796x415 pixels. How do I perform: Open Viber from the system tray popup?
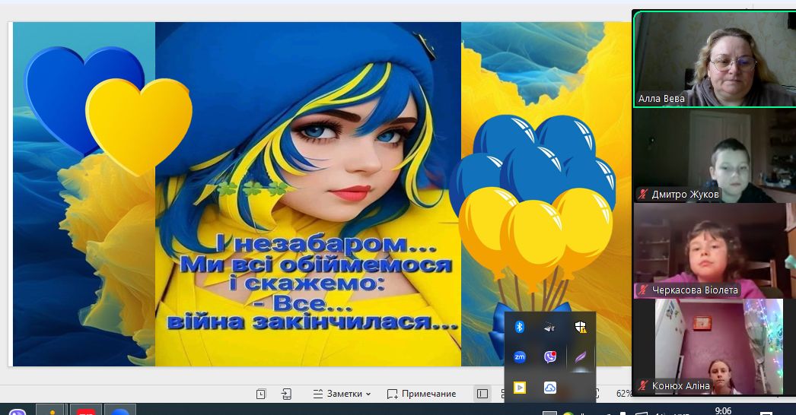pyautogui.click(x=549, y=356)
